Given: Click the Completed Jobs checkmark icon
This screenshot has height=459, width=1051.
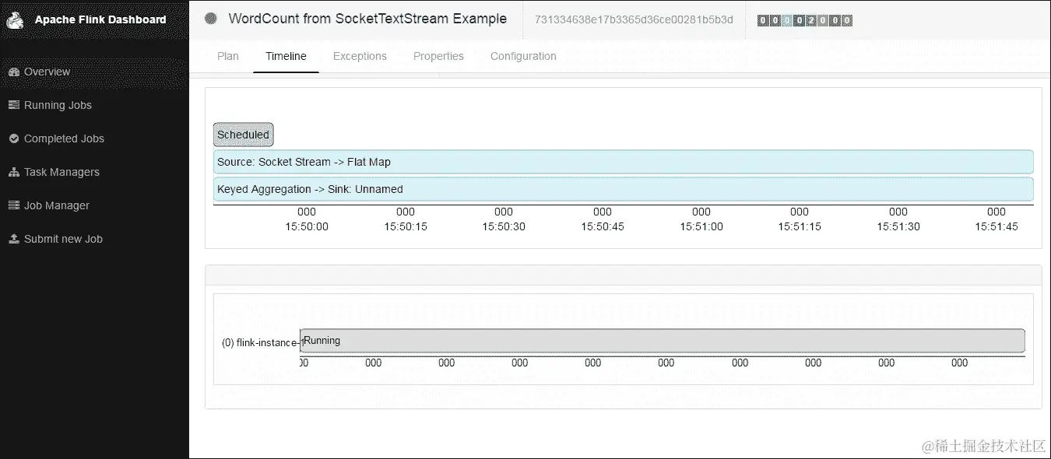Looking at the screenshot, I should [13, 138].
